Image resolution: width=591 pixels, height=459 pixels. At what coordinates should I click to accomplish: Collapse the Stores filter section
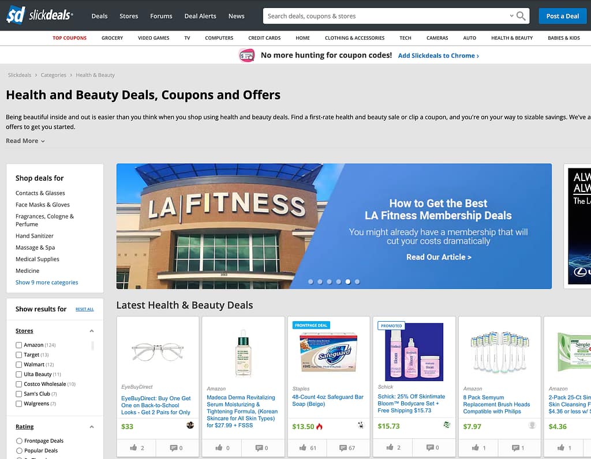point(91,331)
